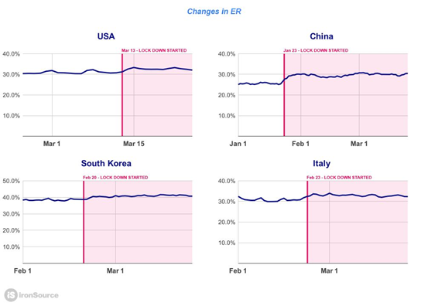Select the Italy chart heading
428x306 pixels.
321,164
